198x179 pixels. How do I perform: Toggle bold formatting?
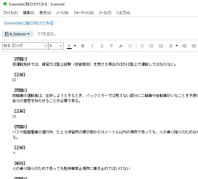coord(83,46)
